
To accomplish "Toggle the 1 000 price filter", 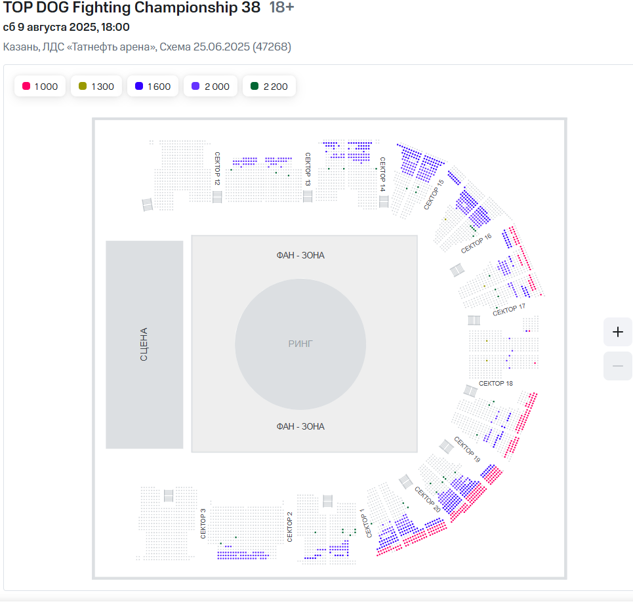I will (x=40, y=87).
